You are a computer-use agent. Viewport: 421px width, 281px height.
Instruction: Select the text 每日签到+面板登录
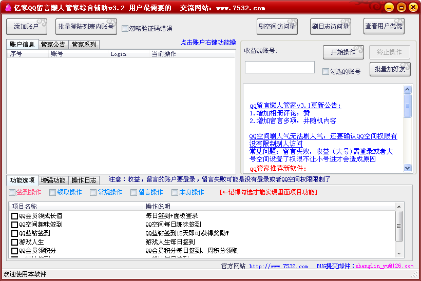coord(171,215)
